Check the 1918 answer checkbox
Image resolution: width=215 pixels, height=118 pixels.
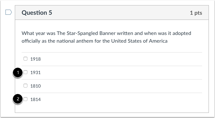25,59
